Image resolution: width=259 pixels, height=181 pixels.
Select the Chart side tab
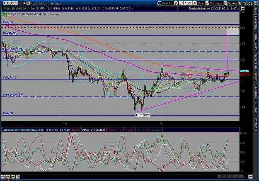coord(256,77)
